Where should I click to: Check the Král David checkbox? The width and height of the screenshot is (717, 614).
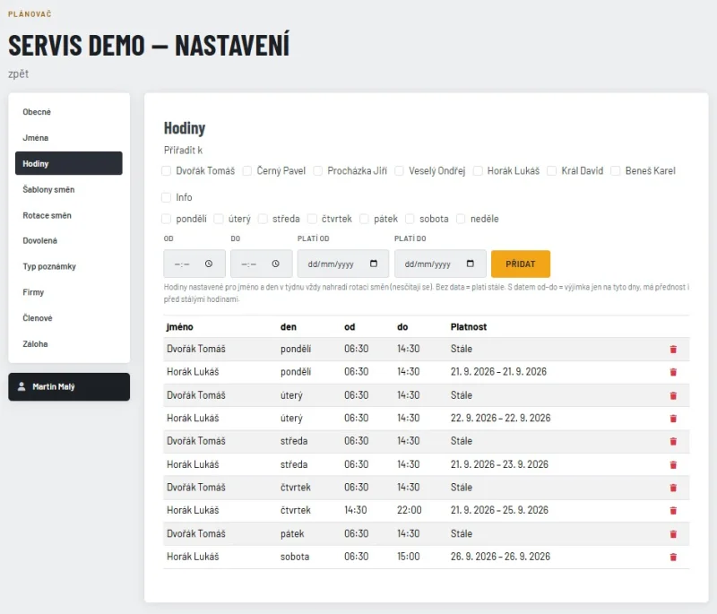click(x=552, y=171)
